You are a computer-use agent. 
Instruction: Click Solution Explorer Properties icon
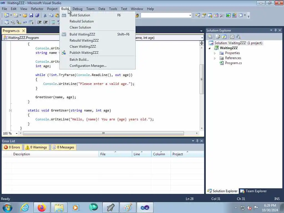(x=210, y=37)
